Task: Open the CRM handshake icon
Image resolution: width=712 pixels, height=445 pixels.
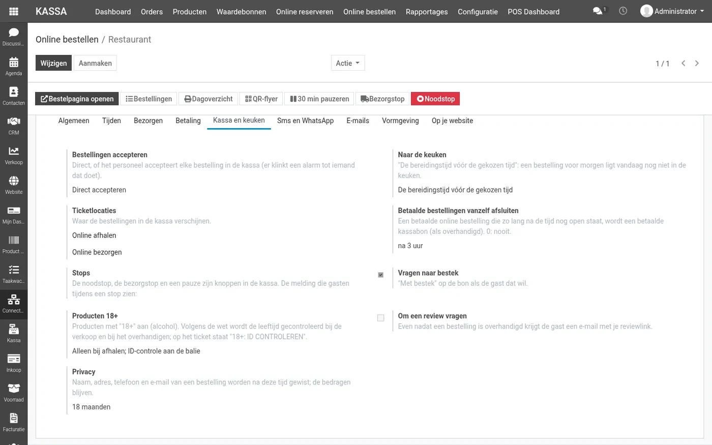Action: point(14,126)
